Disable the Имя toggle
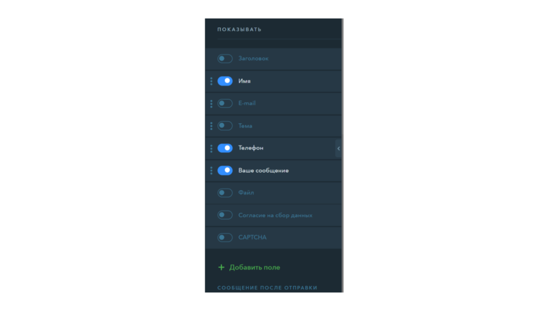Viewport: 548px width, 309px height. 225,81
